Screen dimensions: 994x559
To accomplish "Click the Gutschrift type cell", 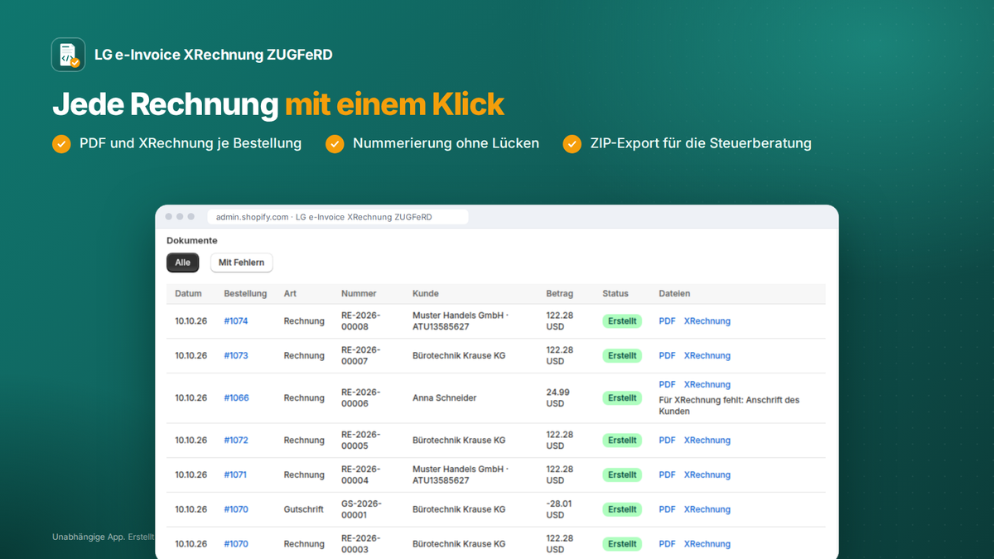I will (x=304, y=510).
